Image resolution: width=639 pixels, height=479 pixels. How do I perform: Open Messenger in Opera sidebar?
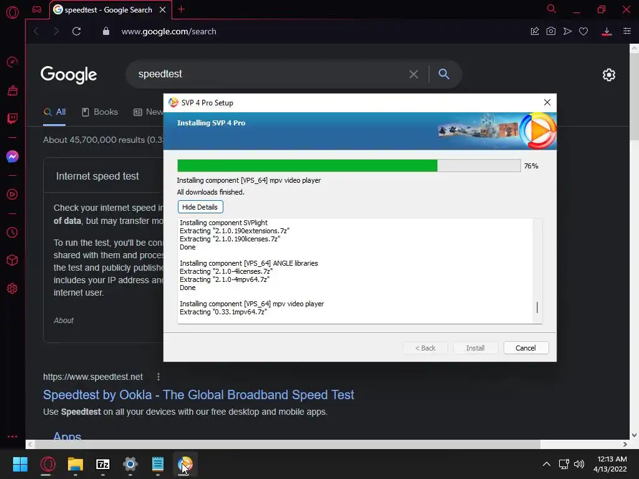click(x=12, y=157)
